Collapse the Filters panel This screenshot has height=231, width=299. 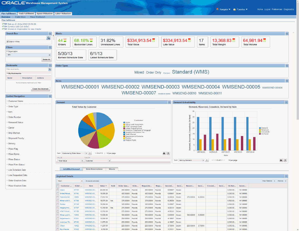point(50,47)
